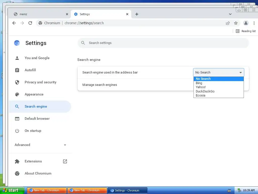This screenshot has width=258, height=194.
Task: Click the Reading list icon
Action: tap(238, 31)
